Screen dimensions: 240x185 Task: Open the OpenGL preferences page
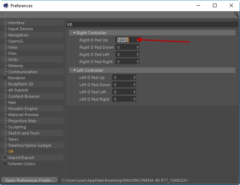(16, 41)
